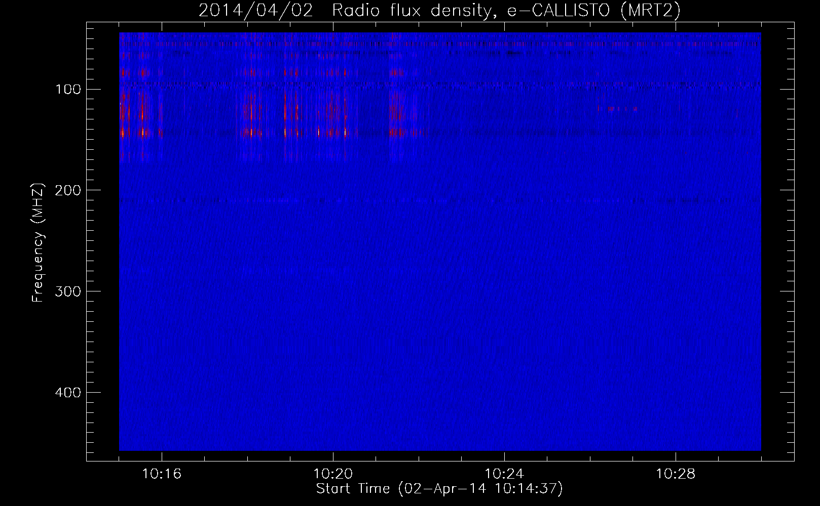
Task: Click the 10:24 time tick label
Action: pyautogui.click(x=504, y=474)
